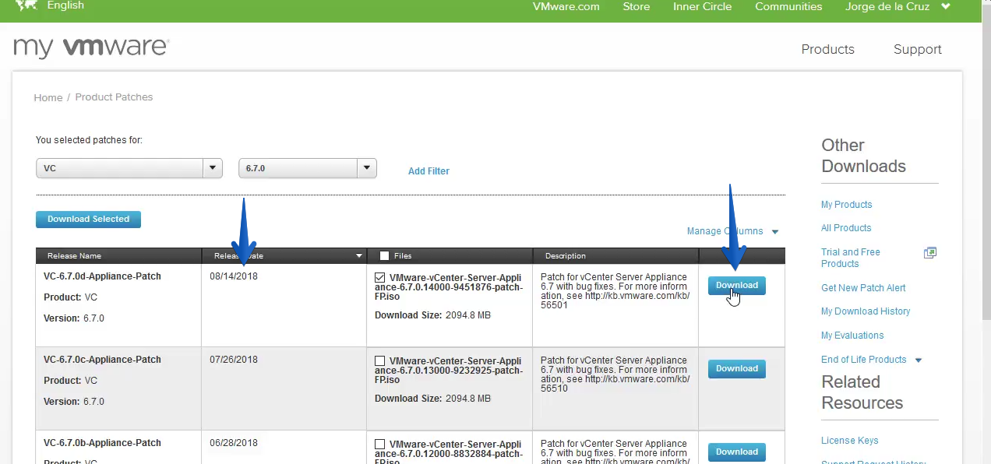Toggle the Files header select-all checkbox
This screenshot has width=991, height=464.
[384, 255]
